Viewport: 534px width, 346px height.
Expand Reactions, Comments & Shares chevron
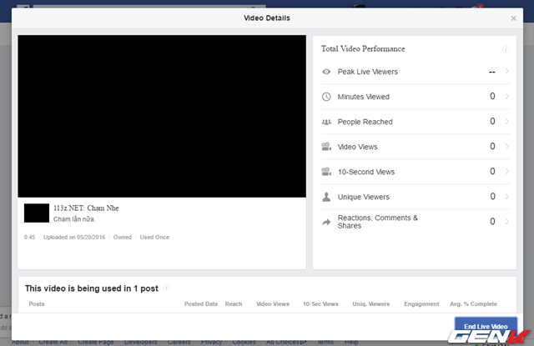pos(506,222)
